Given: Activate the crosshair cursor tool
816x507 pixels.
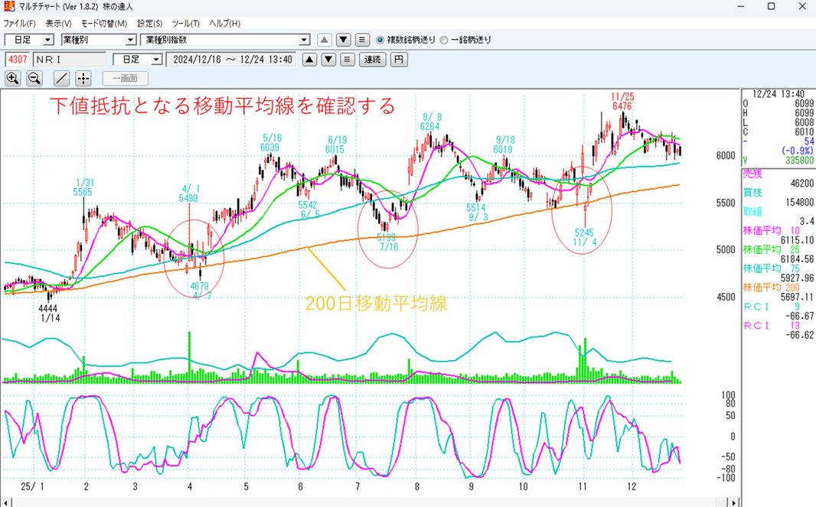Looking at the screenshot, I should (83, 78).
